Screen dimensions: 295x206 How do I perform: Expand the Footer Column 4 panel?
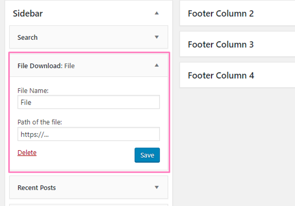(x=221, y=76)
